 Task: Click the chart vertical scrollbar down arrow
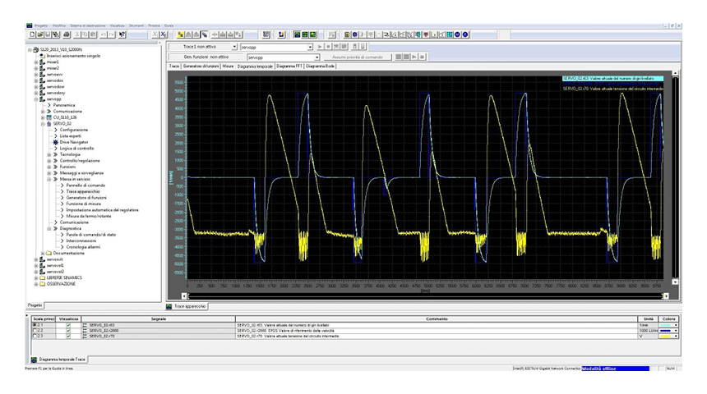[675, 282]
